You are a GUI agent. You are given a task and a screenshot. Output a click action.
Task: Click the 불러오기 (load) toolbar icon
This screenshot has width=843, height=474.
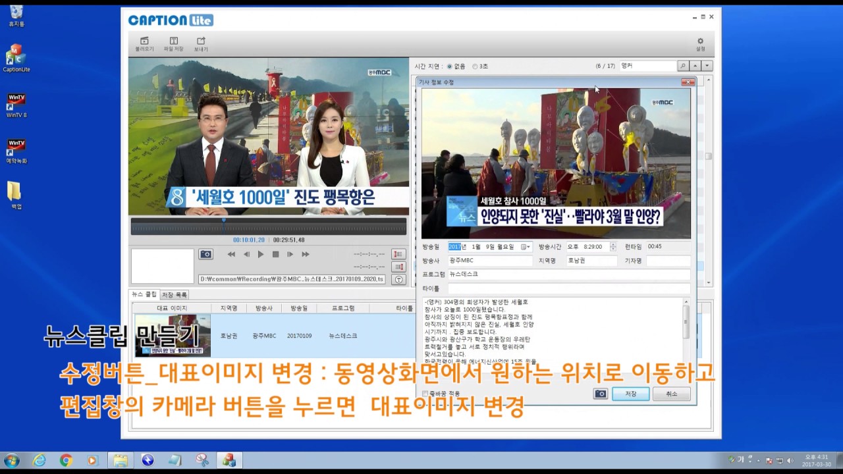point(144,44)
